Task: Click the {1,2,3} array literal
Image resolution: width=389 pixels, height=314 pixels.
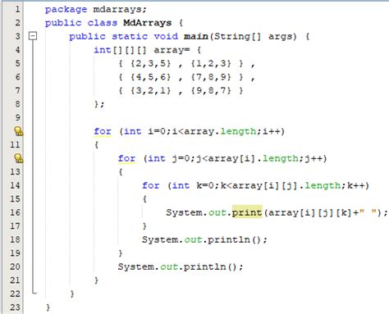Action: (x=211, y=64)
